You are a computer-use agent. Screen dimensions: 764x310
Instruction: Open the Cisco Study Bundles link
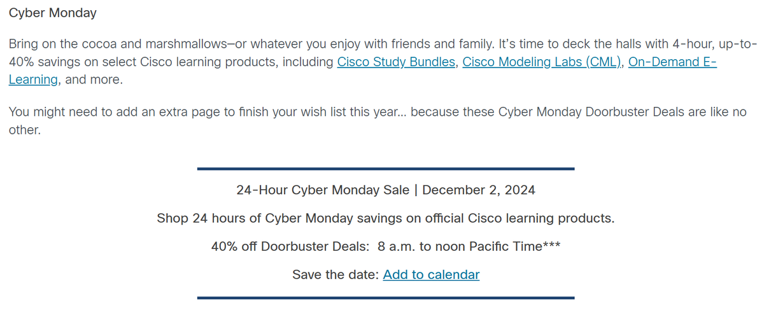(x=396, y=62)
